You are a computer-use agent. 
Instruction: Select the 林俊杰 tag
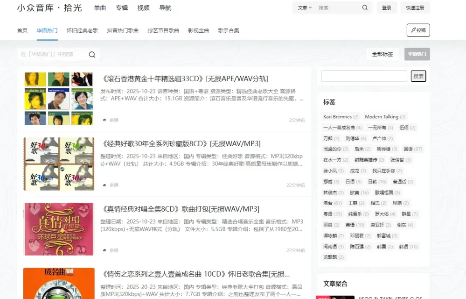coord(334,192)
